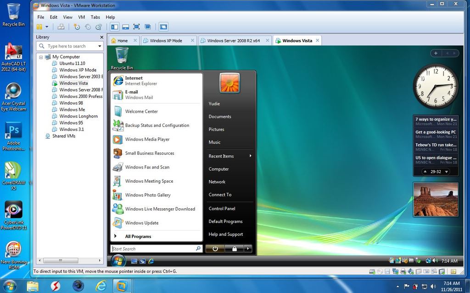The width and height of the screenshot is (470, 293).
Task: Select Shared VMs in the Library
Action: click(x=63, y=136)
